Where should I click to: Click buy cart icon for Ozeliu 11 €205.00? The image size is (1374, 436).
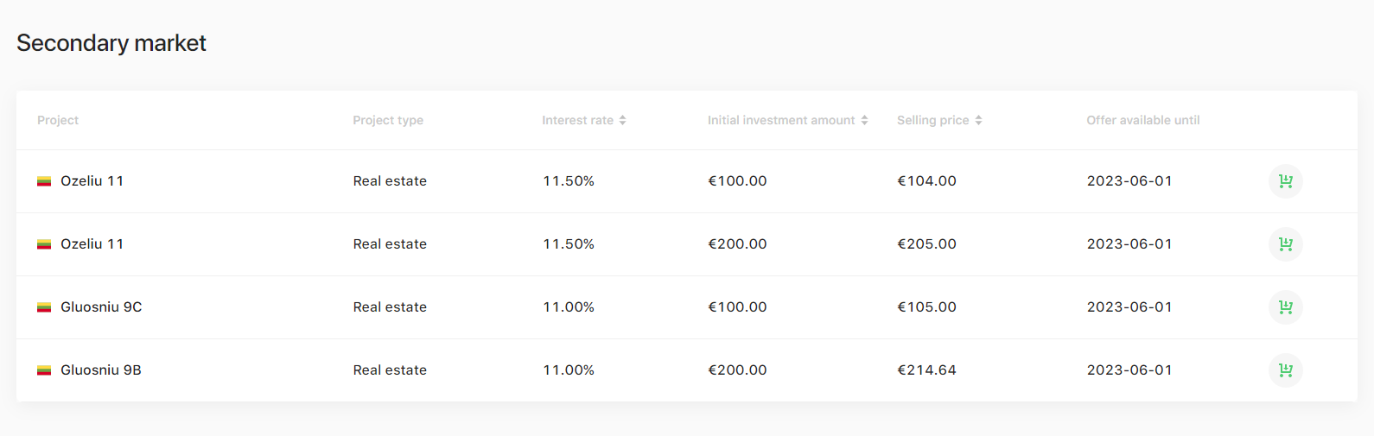1285,244
